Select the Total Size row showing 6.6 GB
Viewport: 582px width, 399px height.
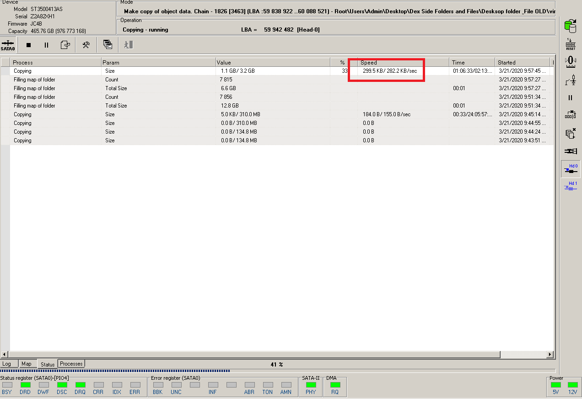click(x=277, y=88)
